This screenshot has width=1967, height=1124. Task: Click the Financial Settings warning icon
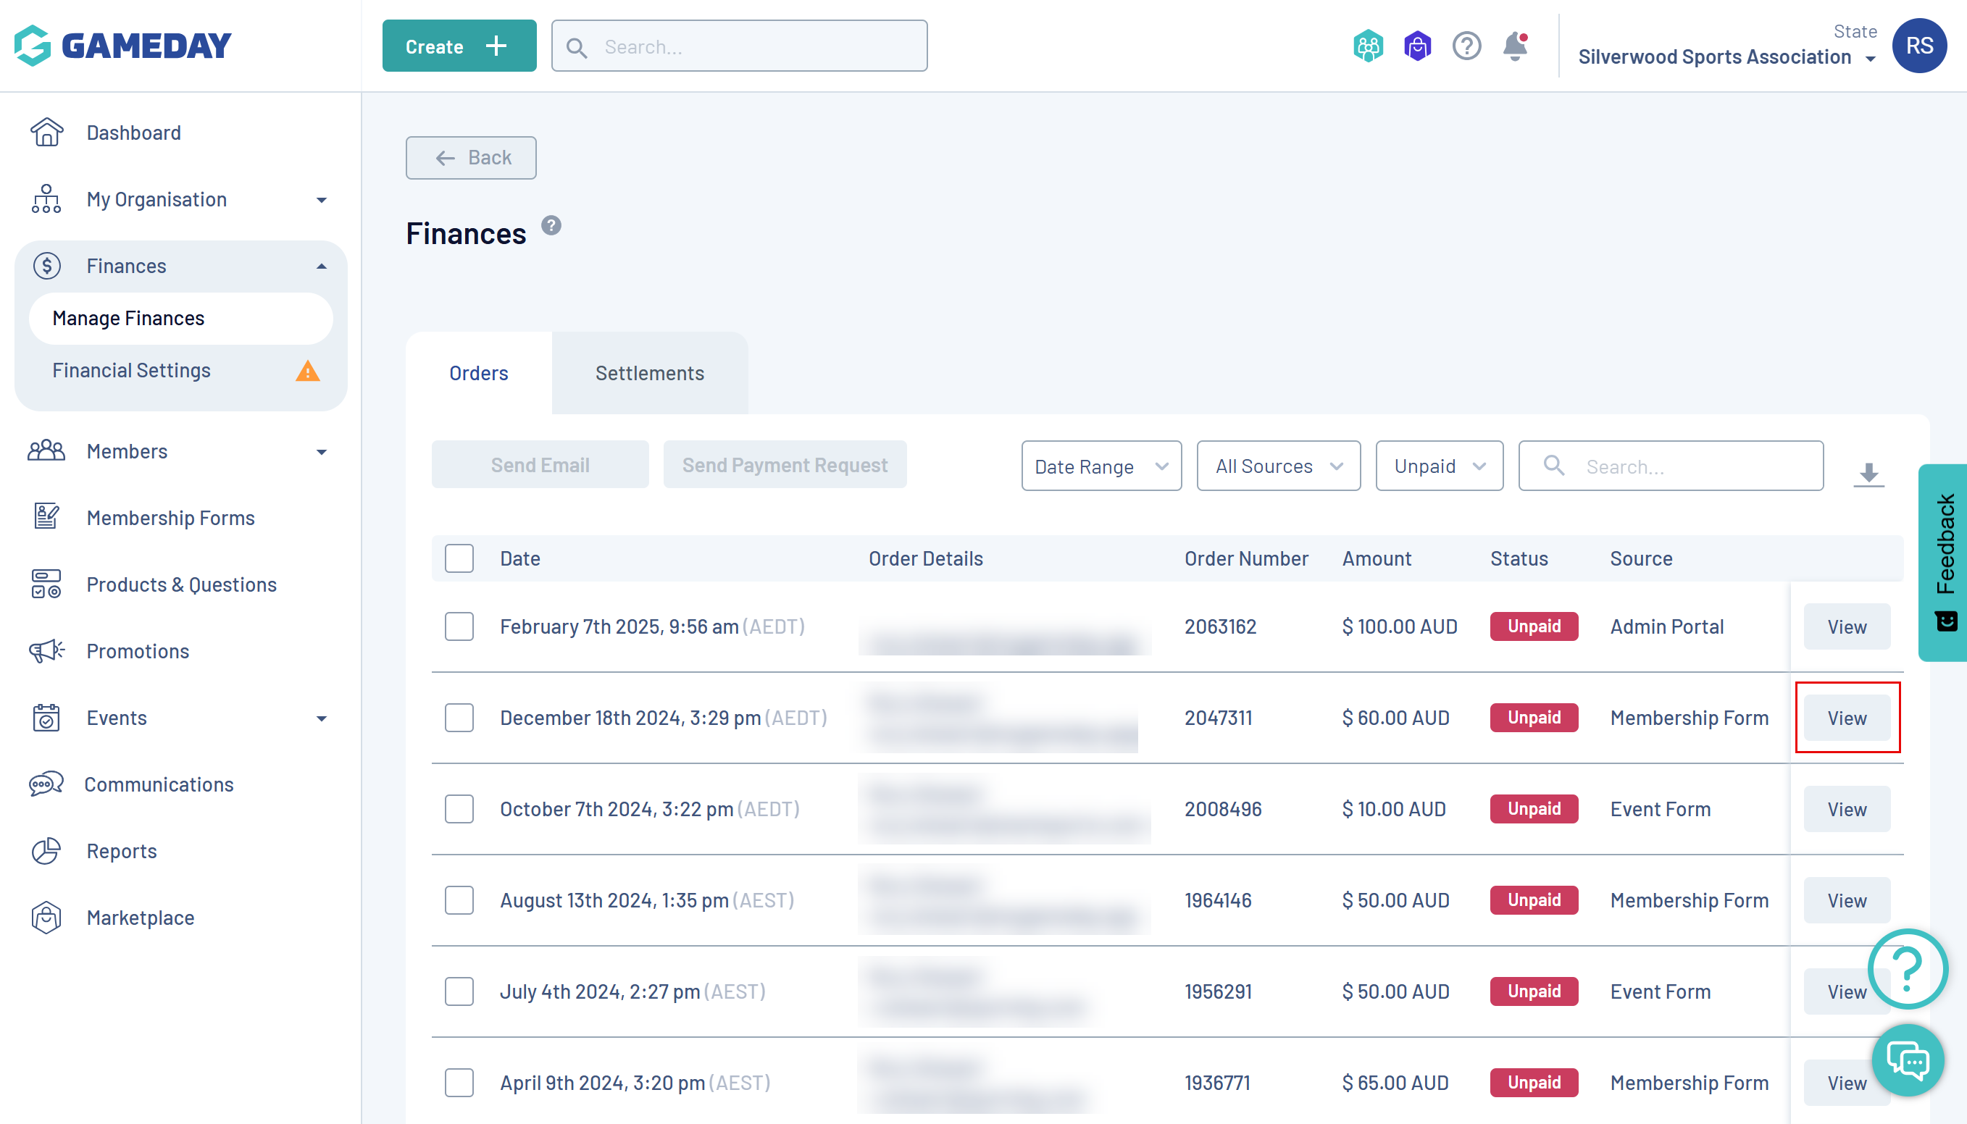[307, 372]
